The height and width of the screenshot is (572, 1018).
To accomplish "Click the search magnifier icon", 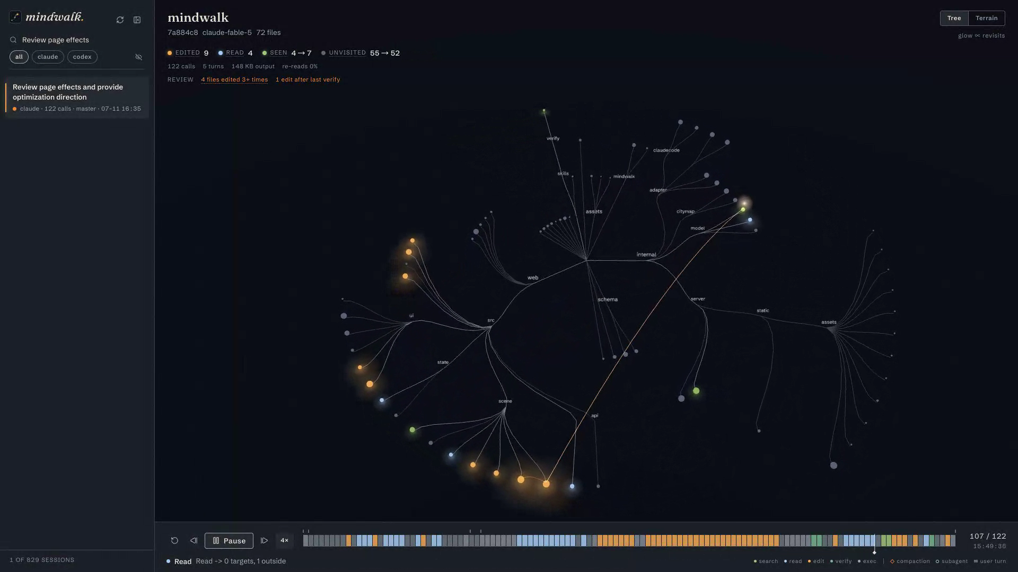I will 13,40.
